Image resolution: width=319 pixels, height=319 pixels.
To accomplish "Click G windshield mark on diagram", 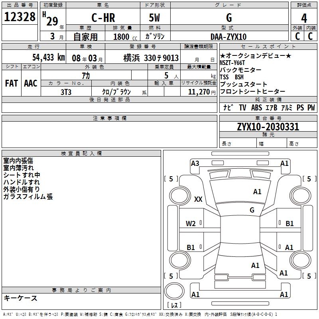I will (x=252, y=210).
